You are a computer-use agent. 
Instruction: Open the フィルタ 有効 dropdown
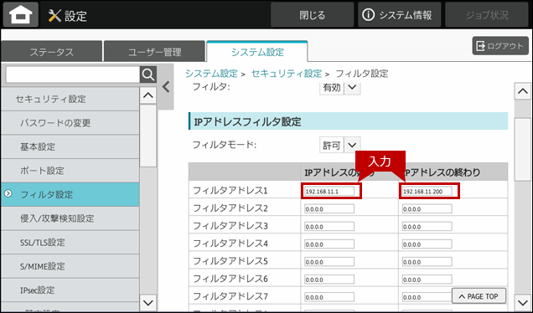[340, 88]
